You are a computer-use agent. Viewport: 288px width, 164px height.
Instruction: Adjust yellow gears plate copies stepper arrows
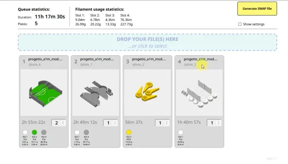pos(167,123)
